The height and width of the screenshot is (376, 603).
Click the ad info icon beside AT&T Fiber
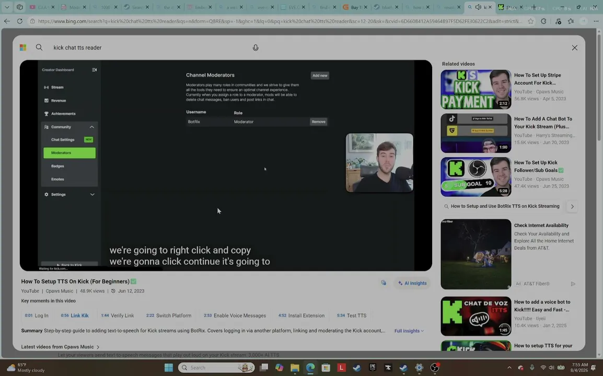pyautogui.click(x=573, y=284)
